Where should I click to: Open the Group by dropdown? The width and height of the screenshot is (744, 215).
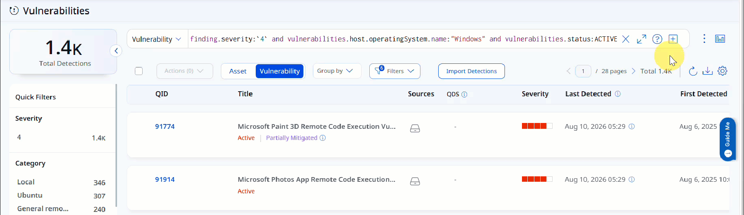coord(337,71)
